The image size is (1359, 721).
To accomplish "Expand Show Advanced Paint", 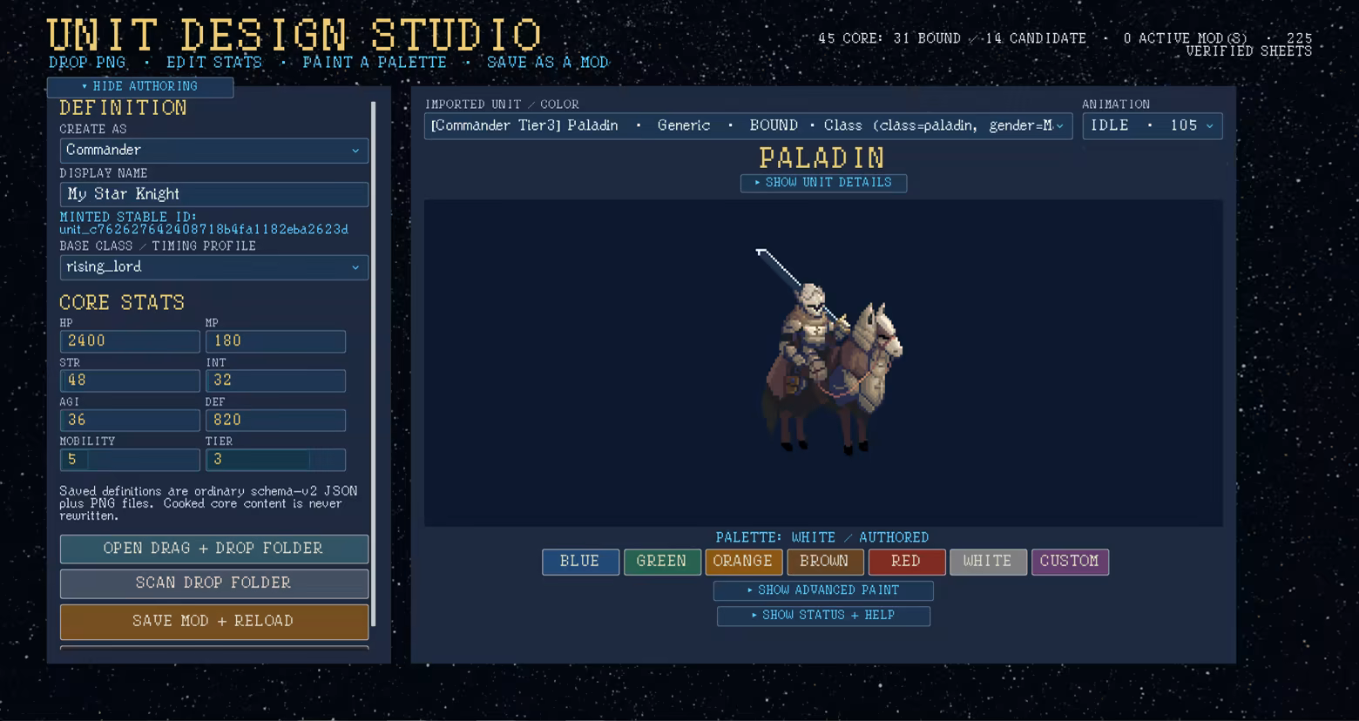I will (x=823, y=590).
